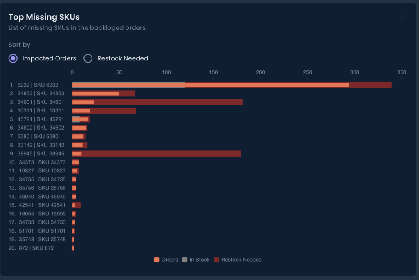Viewport: 419px width, 280px height.
Task: Click the Orders legend label
Action: pos(169,260)
